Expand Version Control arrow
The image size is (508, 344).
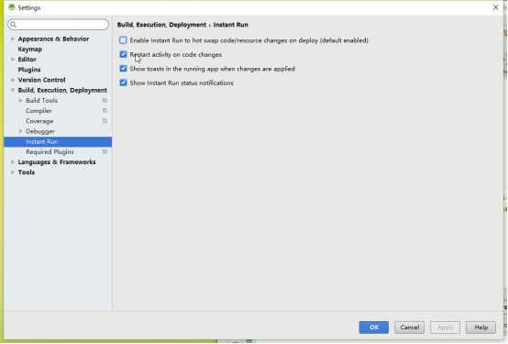[13, 80]
